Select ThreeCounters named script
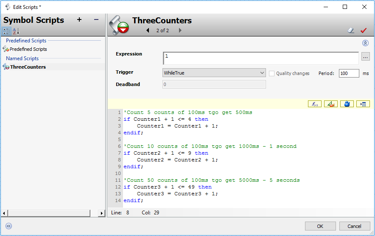 tap(28, 67)
